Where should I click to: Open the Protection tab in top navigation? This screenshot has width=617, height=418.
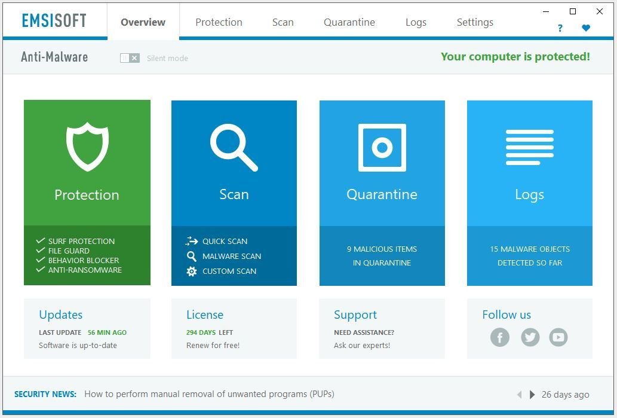219,22
